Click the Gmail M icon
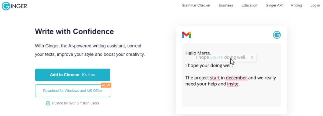This screenshot has width=323, height=116. click(186, 35)
